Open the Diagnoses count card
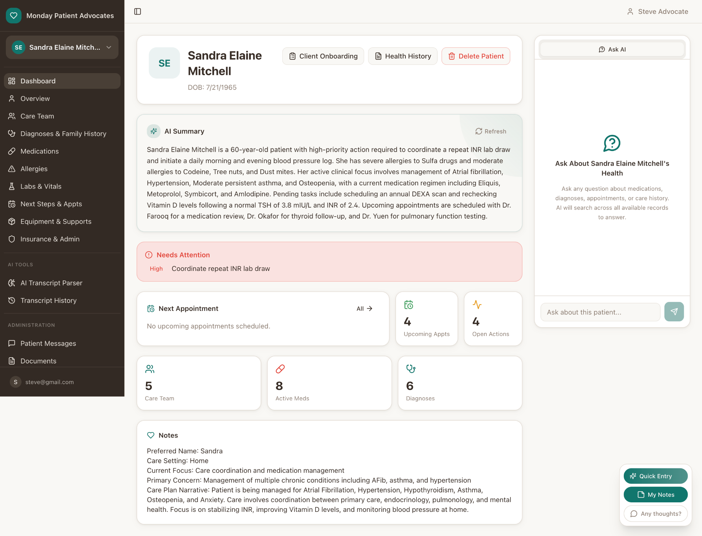This screenshot has width=702, height=536. (x=460, y=383)
